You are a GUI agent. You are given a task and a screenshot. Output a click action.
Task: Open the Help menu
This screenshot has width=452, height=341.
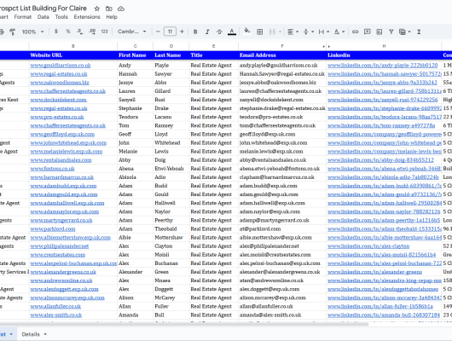(x=112, y=17)
